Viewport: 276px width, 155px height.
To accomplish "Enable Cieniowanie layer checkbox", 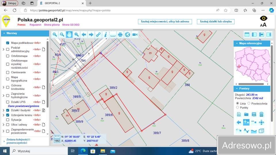I will (x=7, y=72).
